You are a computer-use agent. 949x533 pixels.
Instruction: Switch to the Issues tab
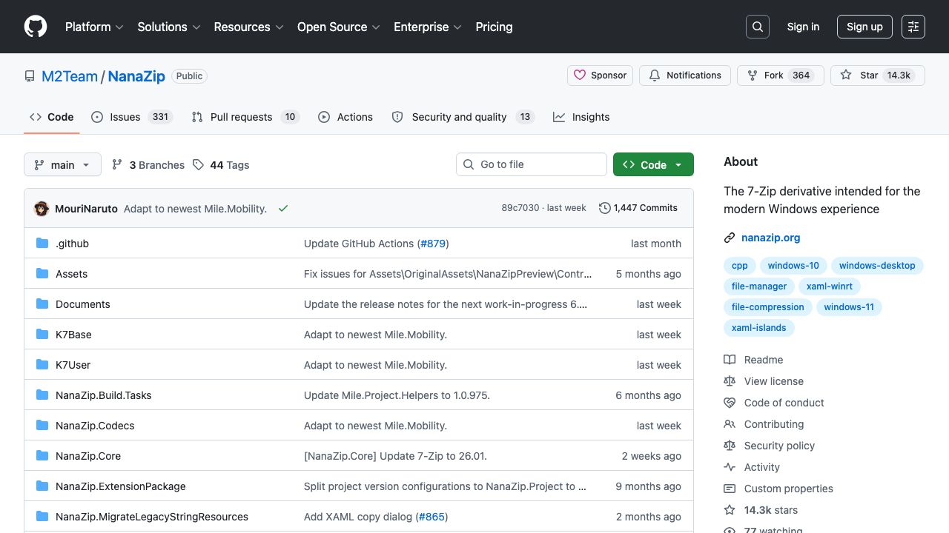(132, 117)
